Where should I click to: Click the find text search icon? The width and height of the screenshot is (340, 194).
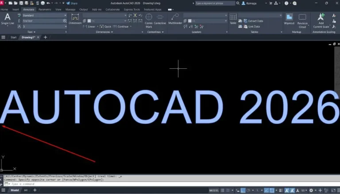pyautogui.click(x=65, y=21)
